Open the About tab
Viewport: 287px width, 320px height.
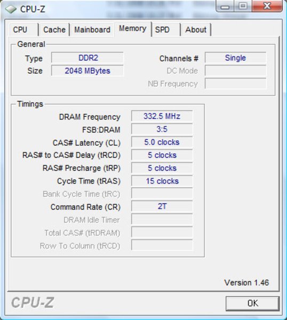pos(196,30)
